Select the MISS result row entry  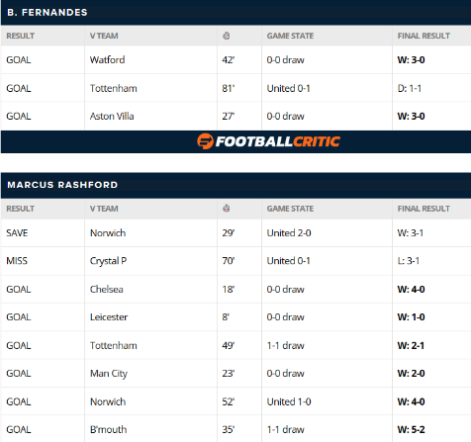(17, 261)
